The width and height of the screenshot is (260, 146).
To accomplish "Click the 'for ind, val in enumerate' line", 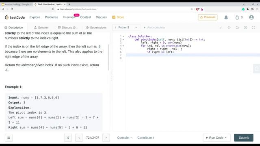I will coord(166,46).
